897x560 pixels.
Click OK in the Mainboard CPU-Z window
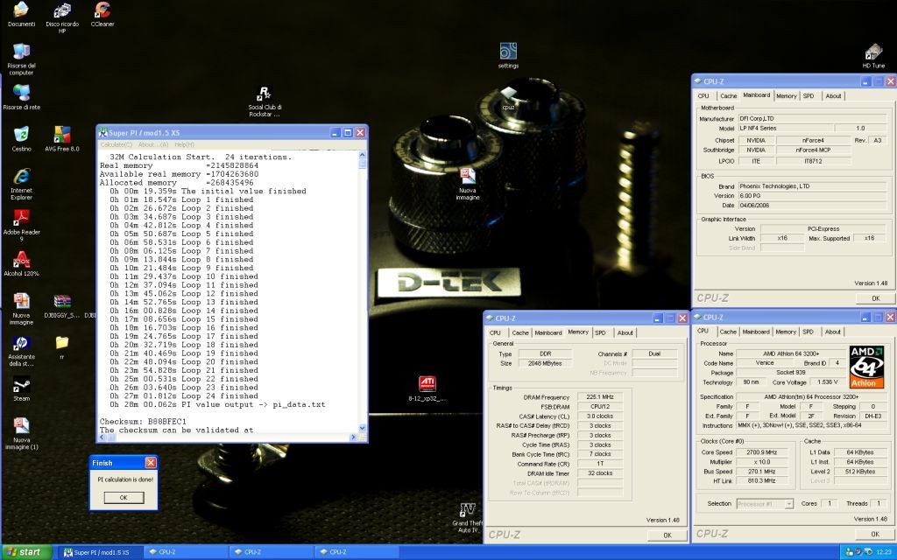(x=875, y=298)
